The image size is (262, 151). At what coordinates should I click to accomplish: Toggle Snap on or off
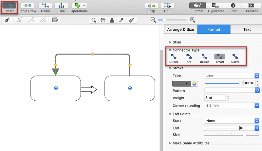tap(151, 6)
